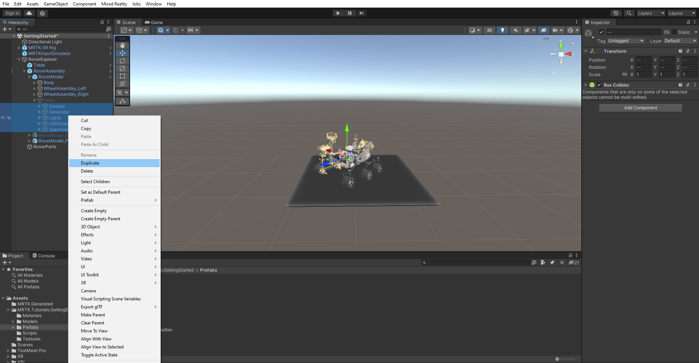Open Transform preset settings icon
The height and width of the screenshot is (363, 699).
[688, 51]
